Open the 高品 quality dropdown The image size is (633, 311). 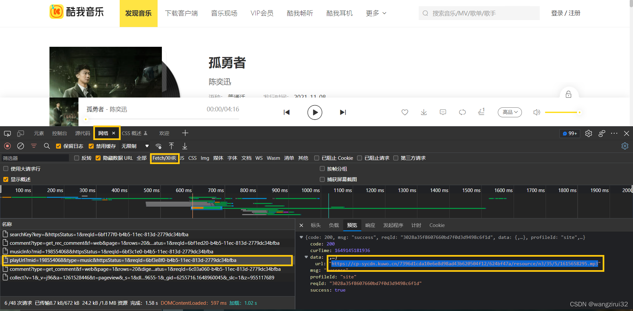point(510,112)
